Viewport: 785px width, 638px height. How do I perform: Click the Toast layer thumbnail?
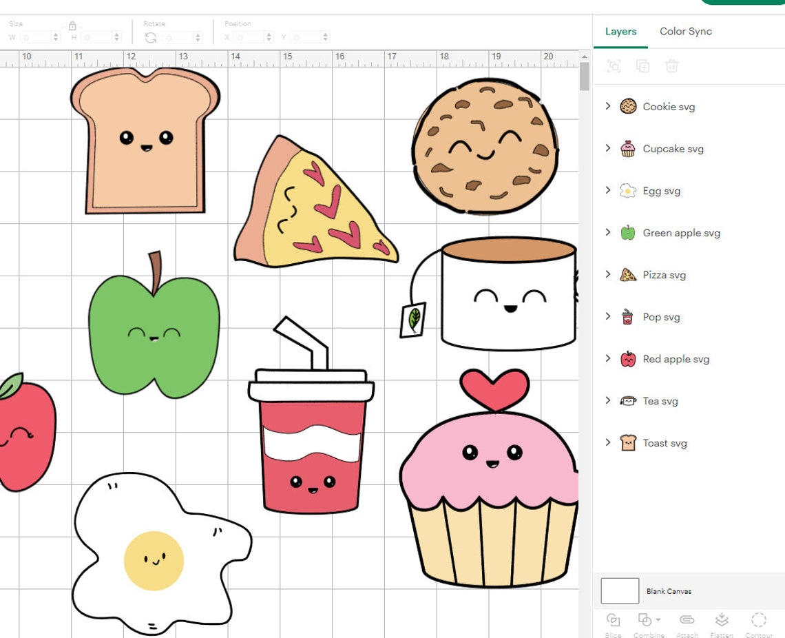pos(628,443)
